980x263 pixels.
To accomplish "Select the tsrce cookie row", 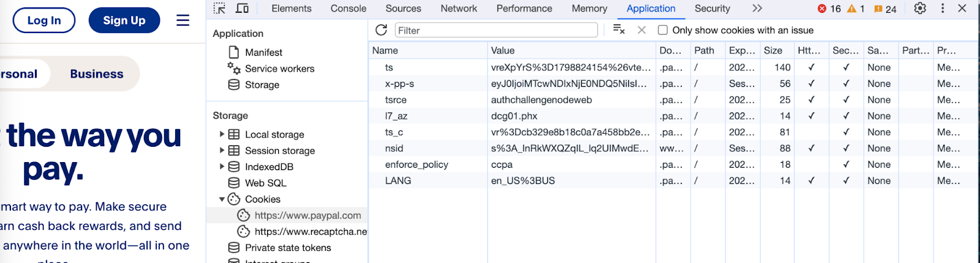I will click(673, 100).
